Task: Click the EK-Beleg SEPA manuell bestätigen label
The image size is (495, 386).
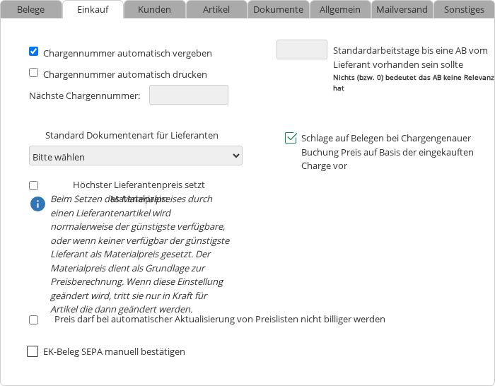Action: (x=114, y=351)
